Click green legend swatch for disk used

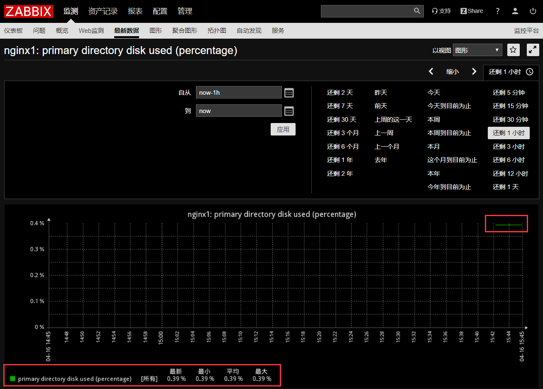(12, 379)
